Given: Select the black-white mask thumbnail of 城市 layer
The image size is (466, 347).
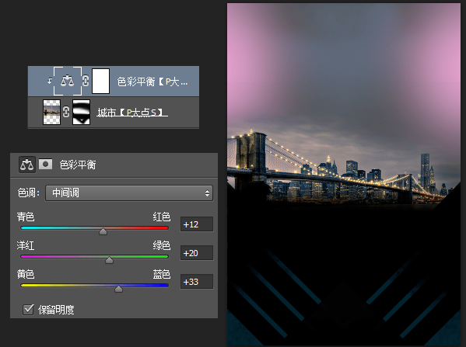Looking at the screenshot, I should pyautogui.click(x=81, y=112).
